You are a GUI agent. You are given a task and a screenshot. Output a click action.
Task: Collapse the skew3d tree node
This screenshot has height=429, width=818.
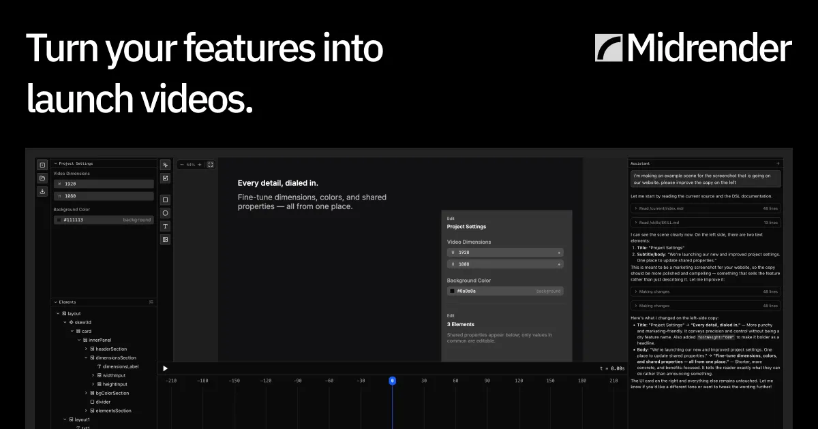(65, 322)
